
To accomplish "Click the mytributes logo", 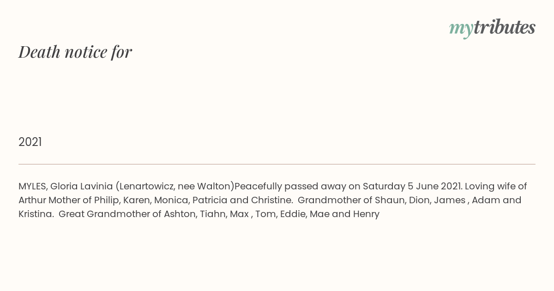I will coord(492,28).
